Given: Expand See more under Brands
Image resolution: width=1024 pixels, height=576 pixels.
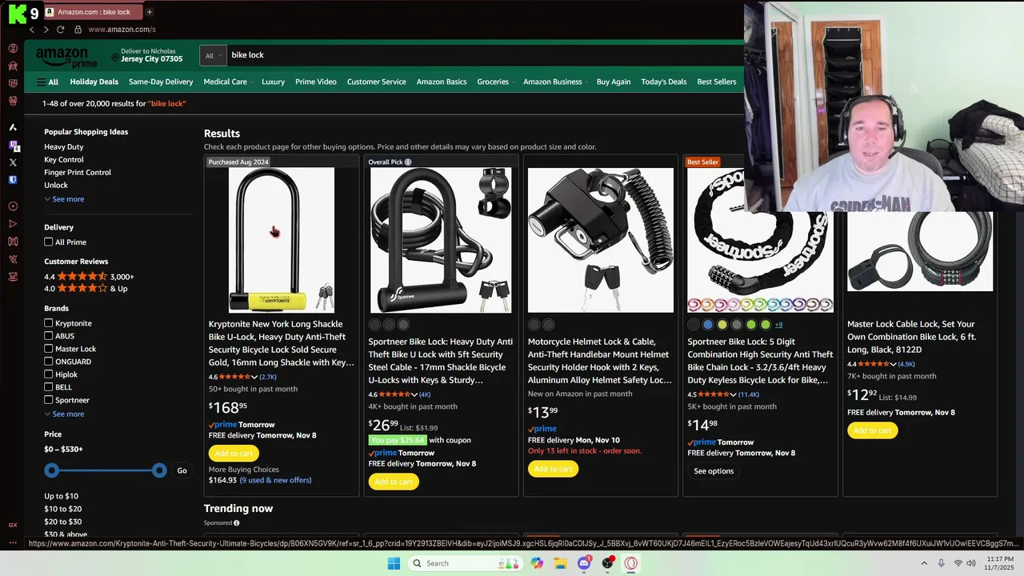Looking at the screenshot, I should click(64, 414).
